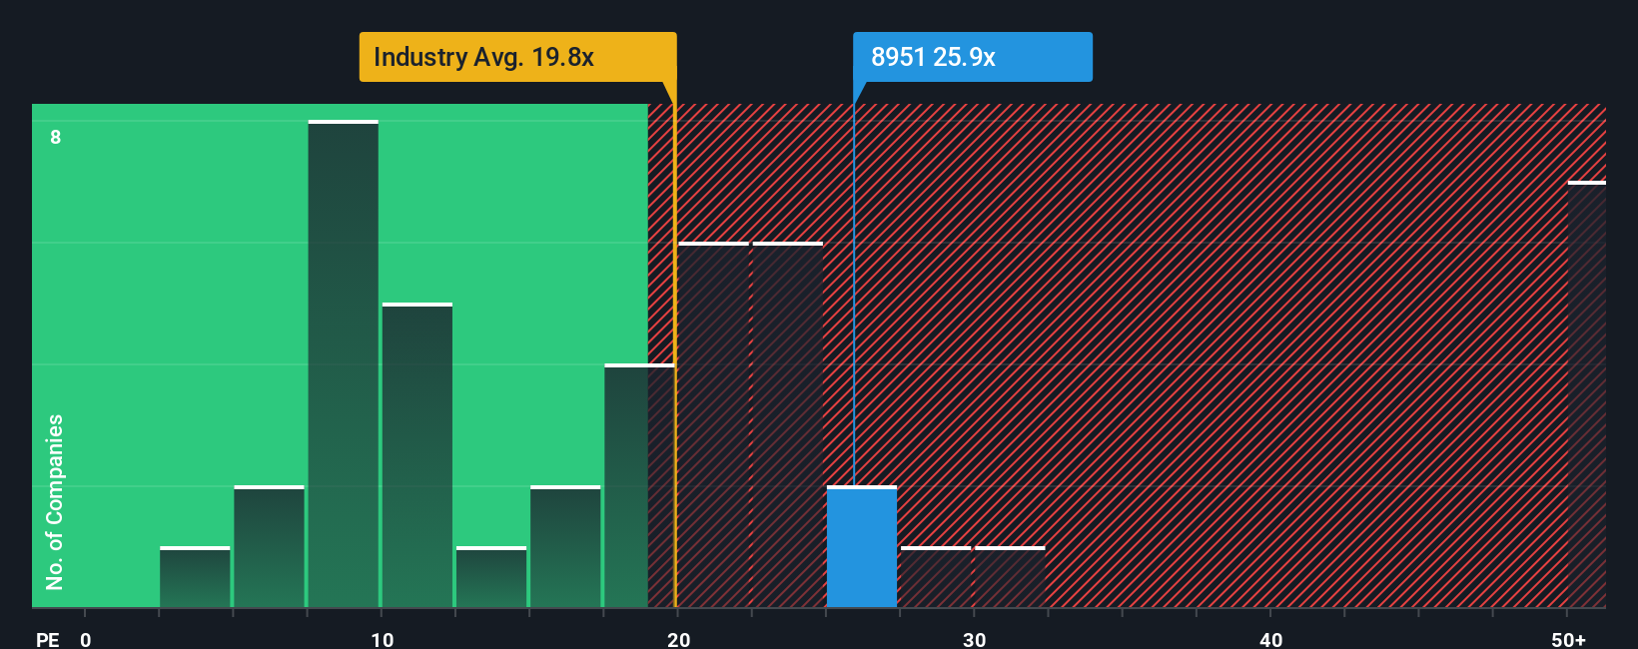This screenshot has width=1638, height=649.
Task: Select the bar at PE 15-17.5
Action: point(565,546)
